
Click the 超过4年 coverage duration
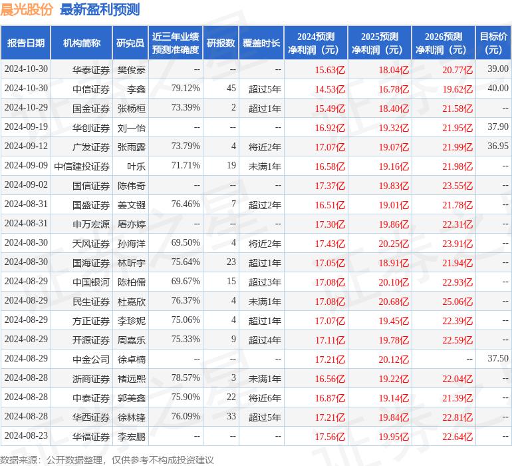tap(265, 340)
